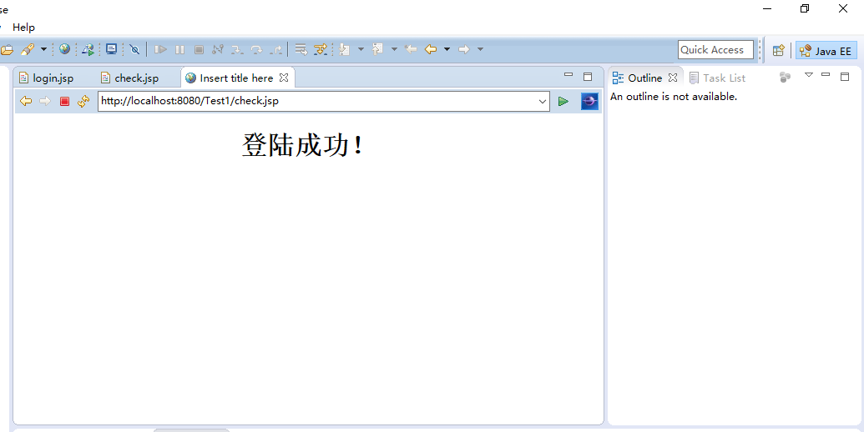864x432 pixels.
Task: Maximize the Outline panel
Action: coord(845,77)
